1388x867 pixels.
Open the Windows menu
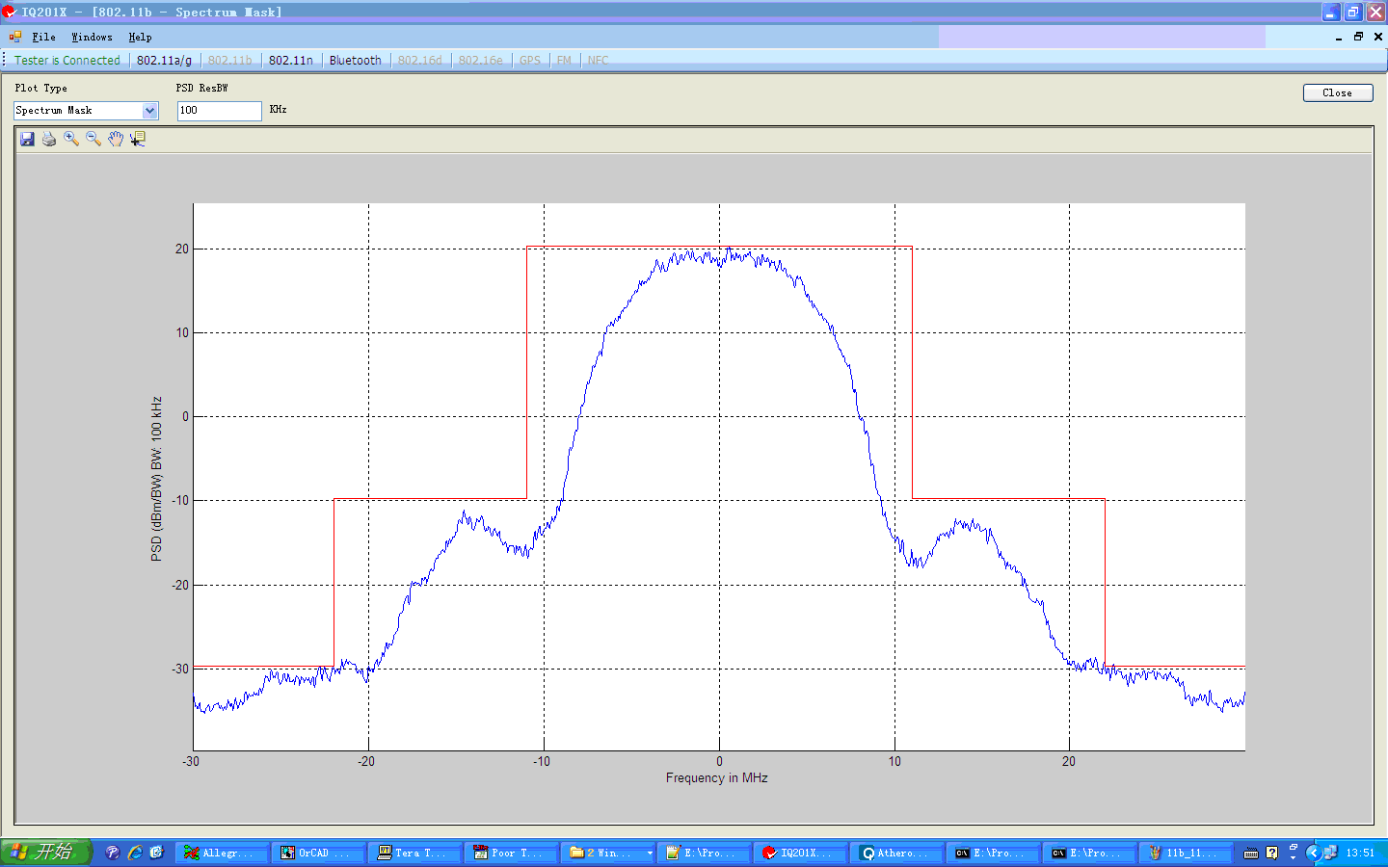(x=92, y=37)
